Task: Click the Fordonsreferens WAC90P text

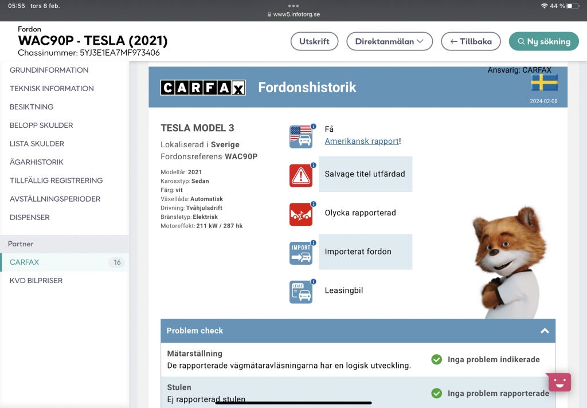Action: (x=209, y=156)
